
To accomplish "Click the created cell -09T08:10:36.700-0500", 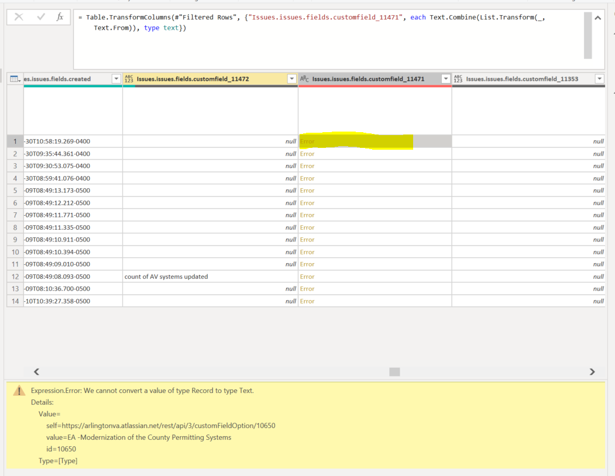I will coord(73,288).
